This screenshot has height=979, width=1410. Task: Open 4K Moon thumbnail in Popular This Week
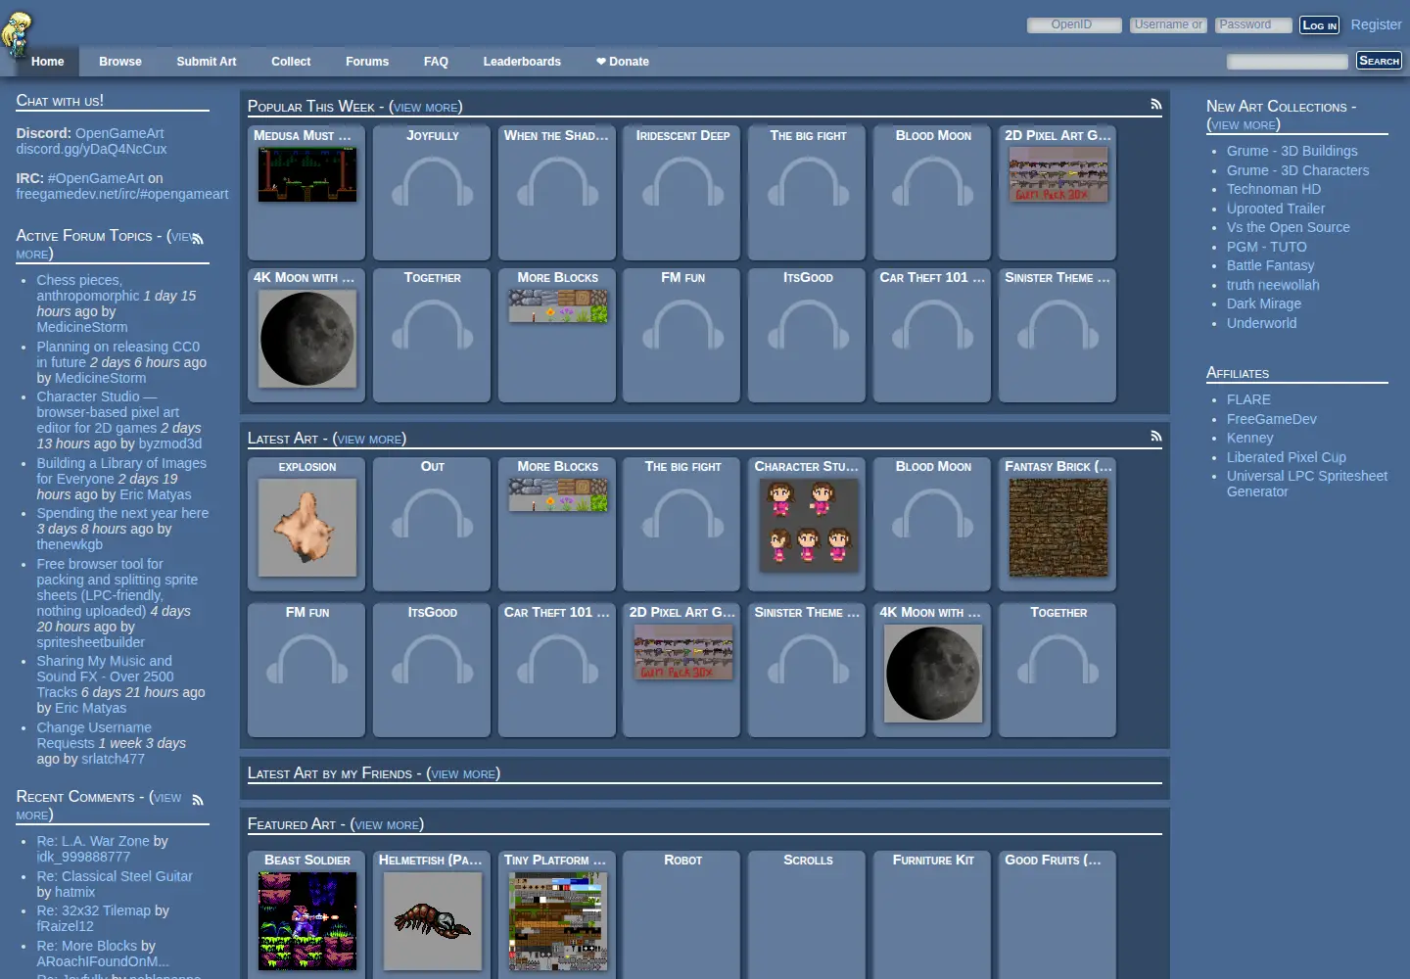306,338
